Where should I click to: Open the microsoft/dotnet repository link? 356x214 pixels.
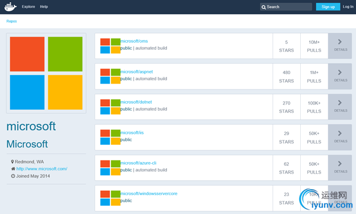tap(136, 102)
